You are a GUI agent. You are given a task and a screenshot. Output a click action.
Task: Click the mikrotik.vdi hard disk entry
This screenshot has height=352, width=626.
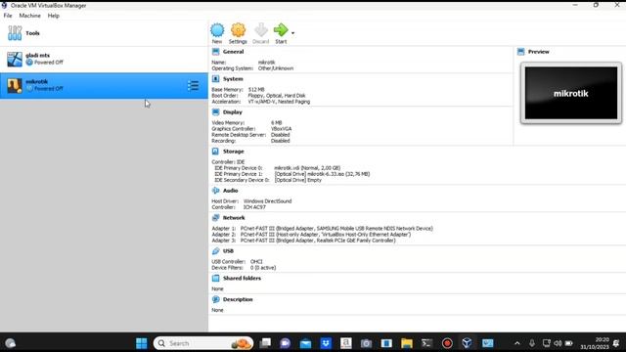(x=307, y=168)
